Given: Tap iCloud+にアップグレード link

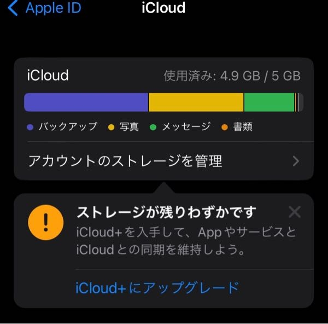Looking at the screenshot, I should point(157,287).
